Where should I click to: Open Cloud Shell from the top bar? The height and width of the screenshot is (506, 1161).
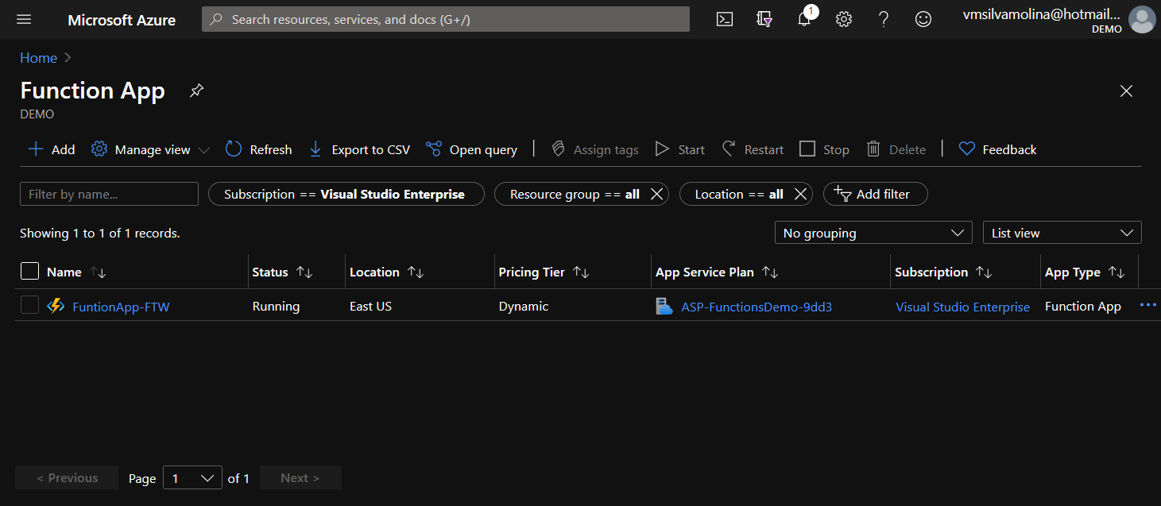coord(725,19)
